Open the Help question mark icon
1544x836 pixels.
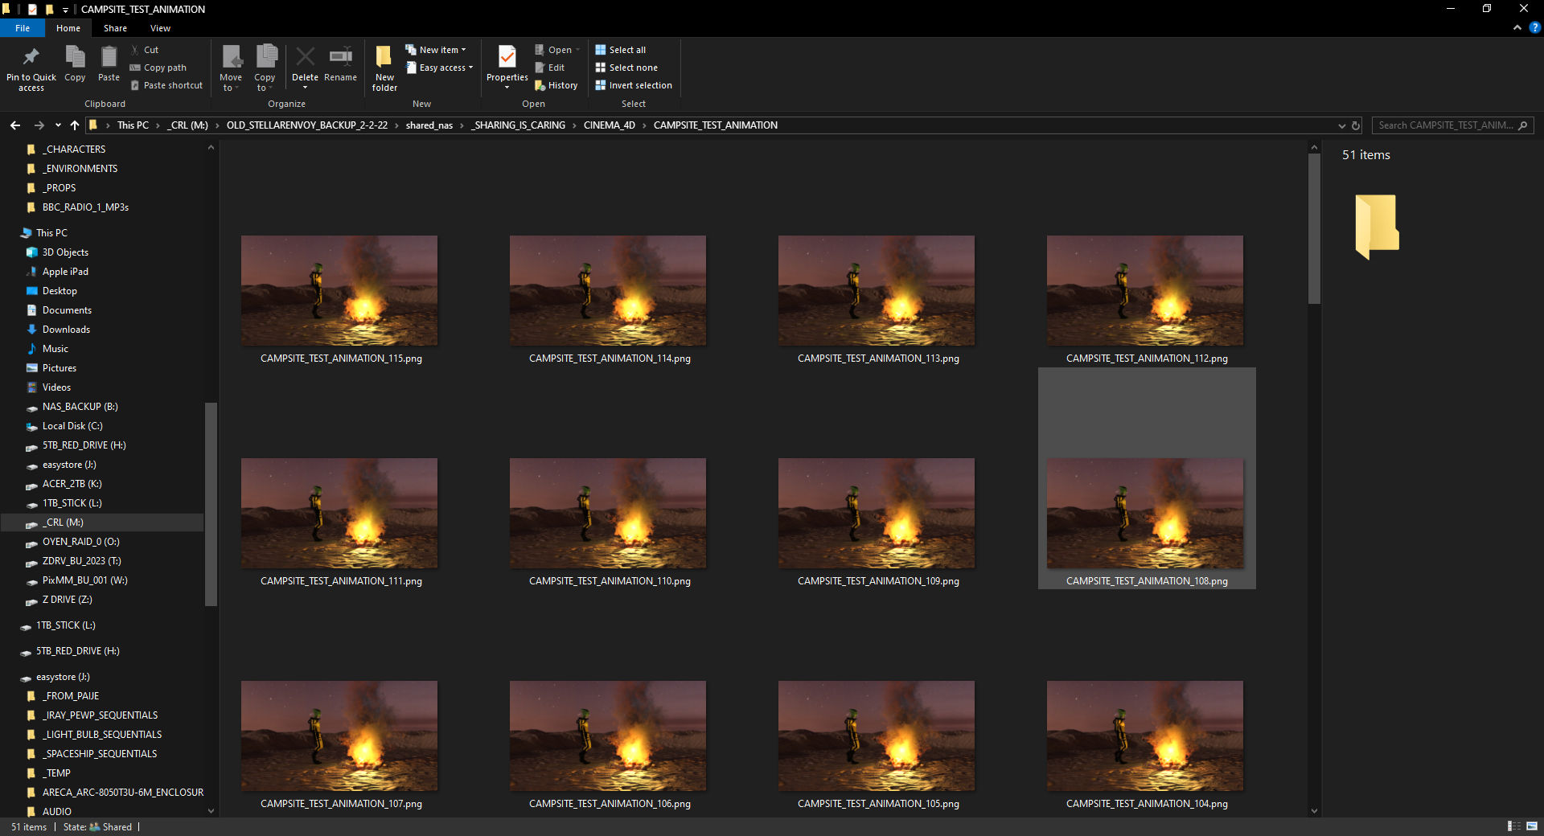[1534, 27]
